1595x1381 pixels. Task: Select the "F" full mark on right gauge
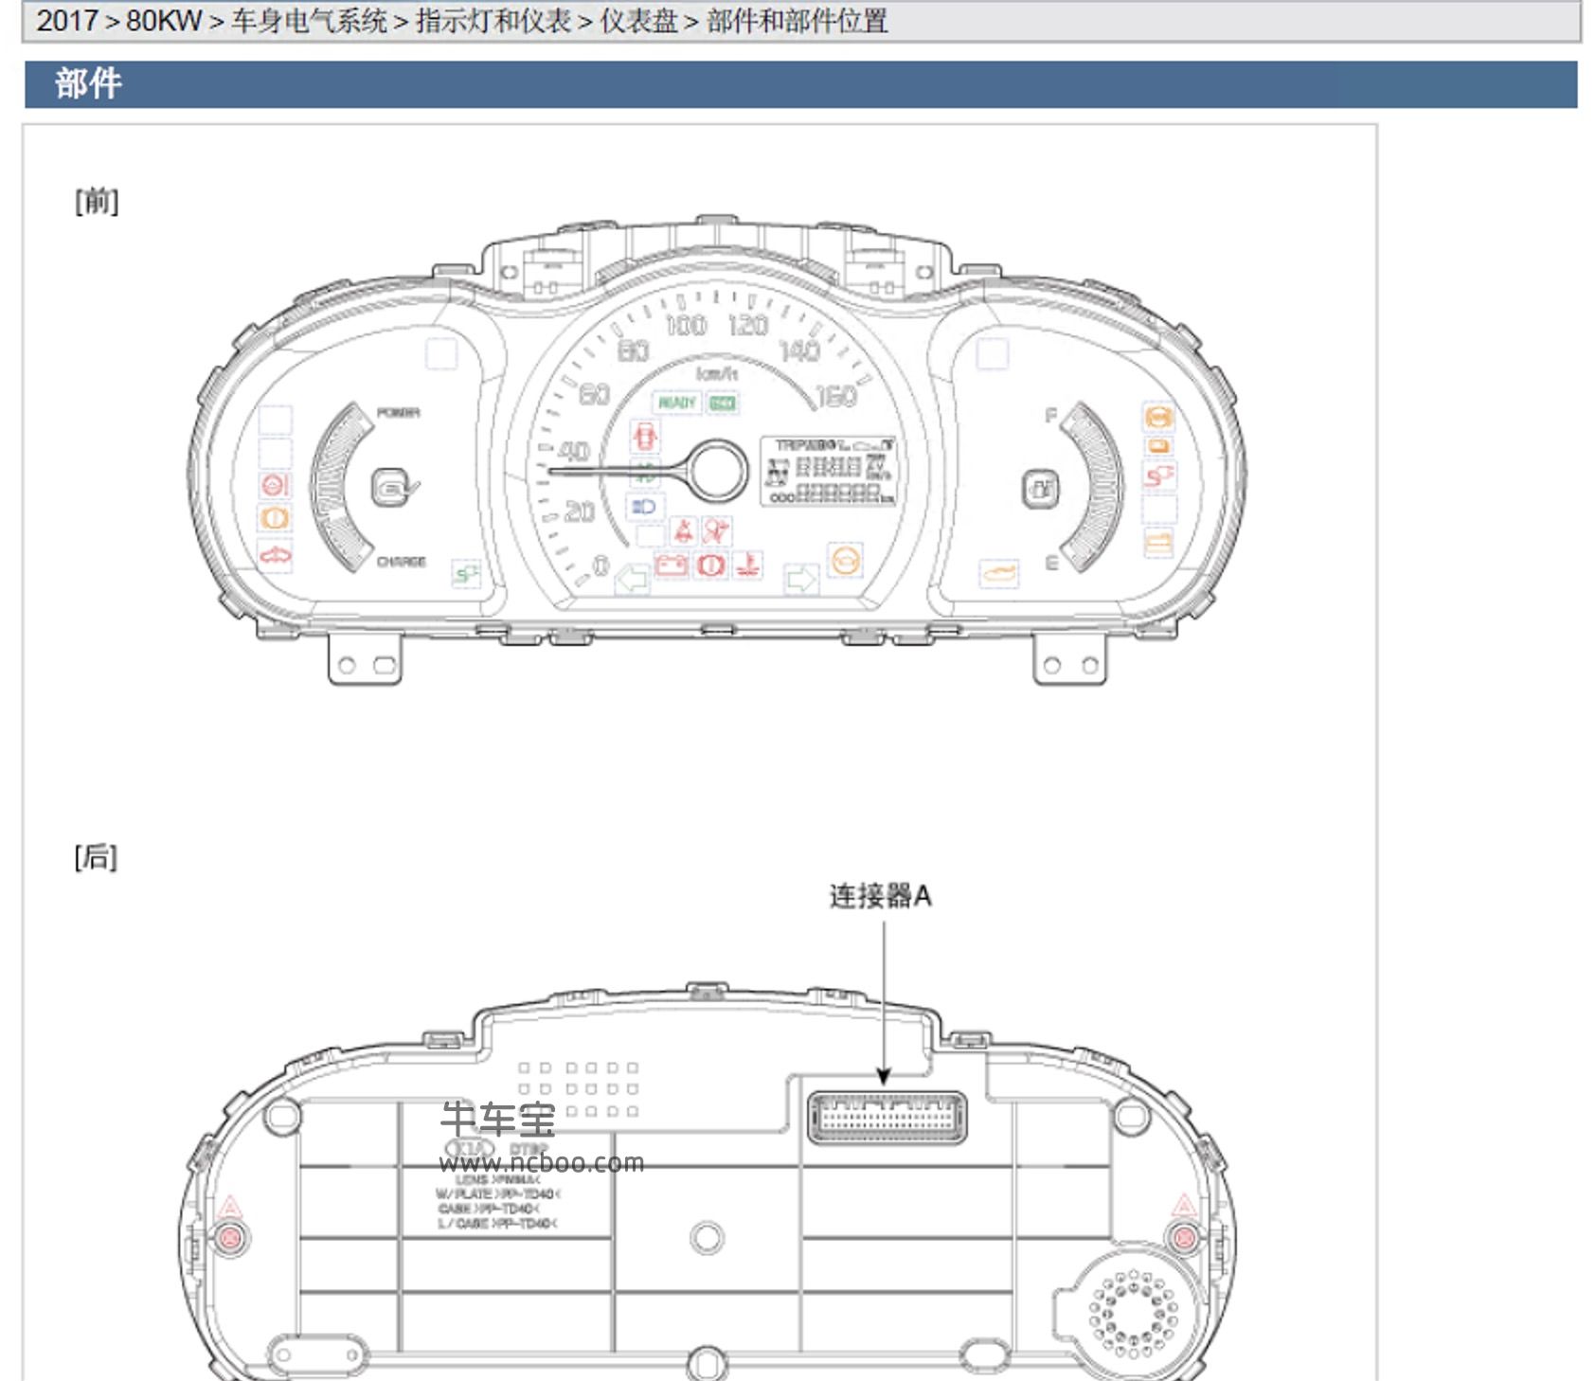click(1050, 415)
